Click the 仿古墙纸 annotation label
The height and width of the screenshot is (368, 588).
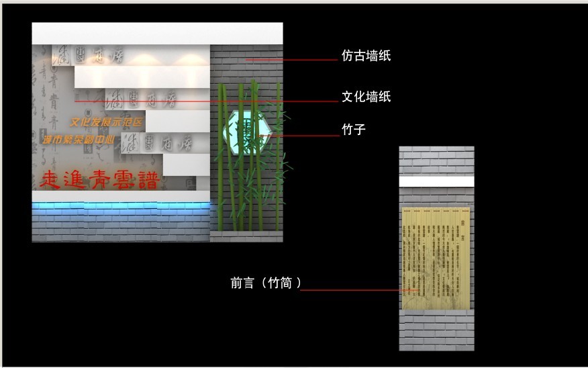[x=366, y=56]
